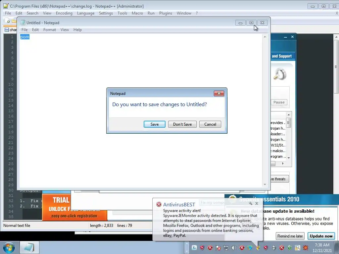Close current document via X by Notepad++ menu bar

click(x=337, y=13)
